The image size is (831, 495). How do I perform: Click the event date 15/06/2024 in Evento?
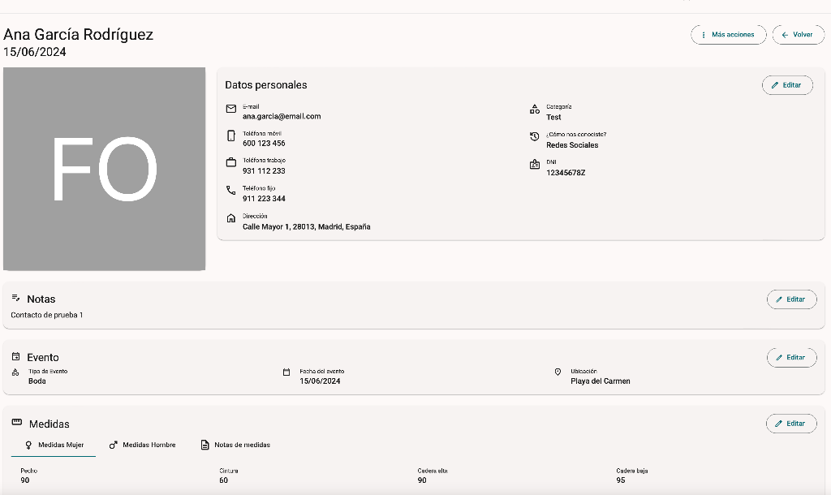320,381
